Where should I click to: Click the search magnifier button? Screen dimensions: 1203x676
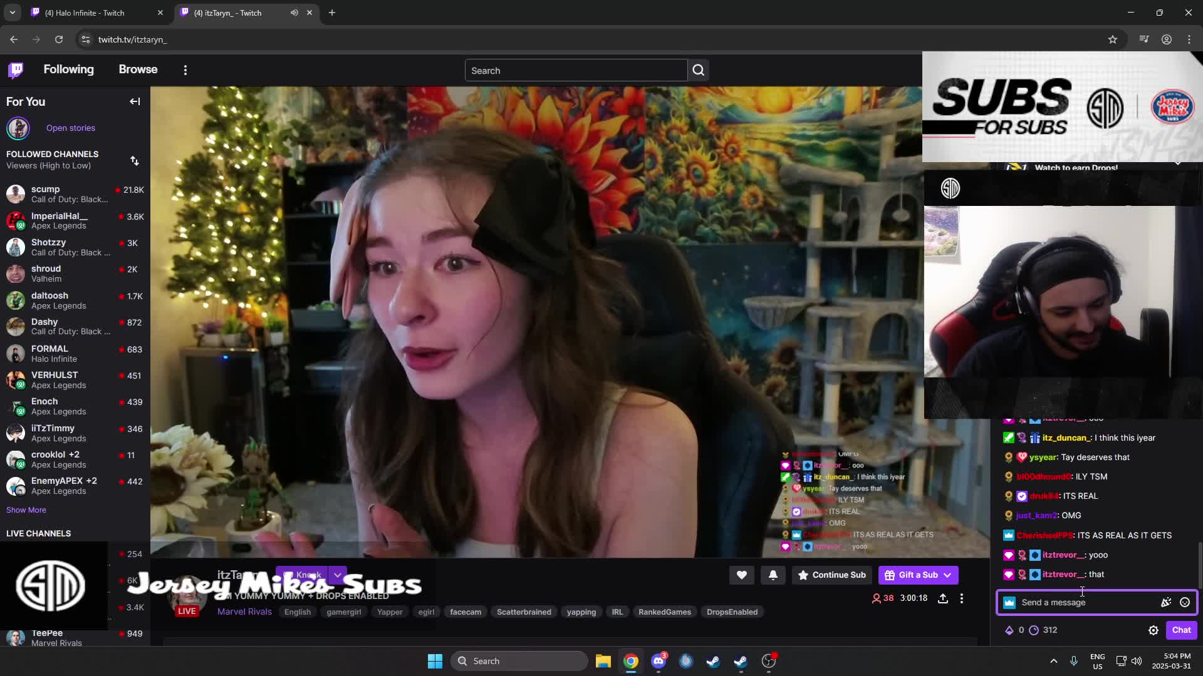[699, 71]
